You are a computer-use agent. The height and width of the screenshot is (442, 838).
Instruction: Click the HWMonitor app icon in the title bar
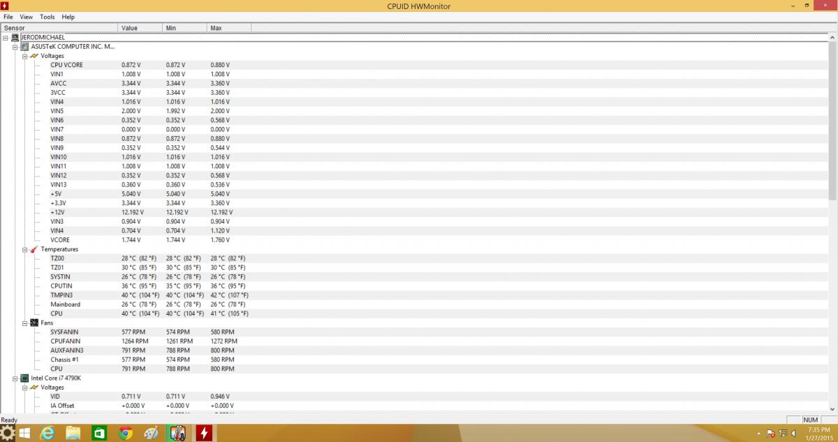click(x=5, y=6)
